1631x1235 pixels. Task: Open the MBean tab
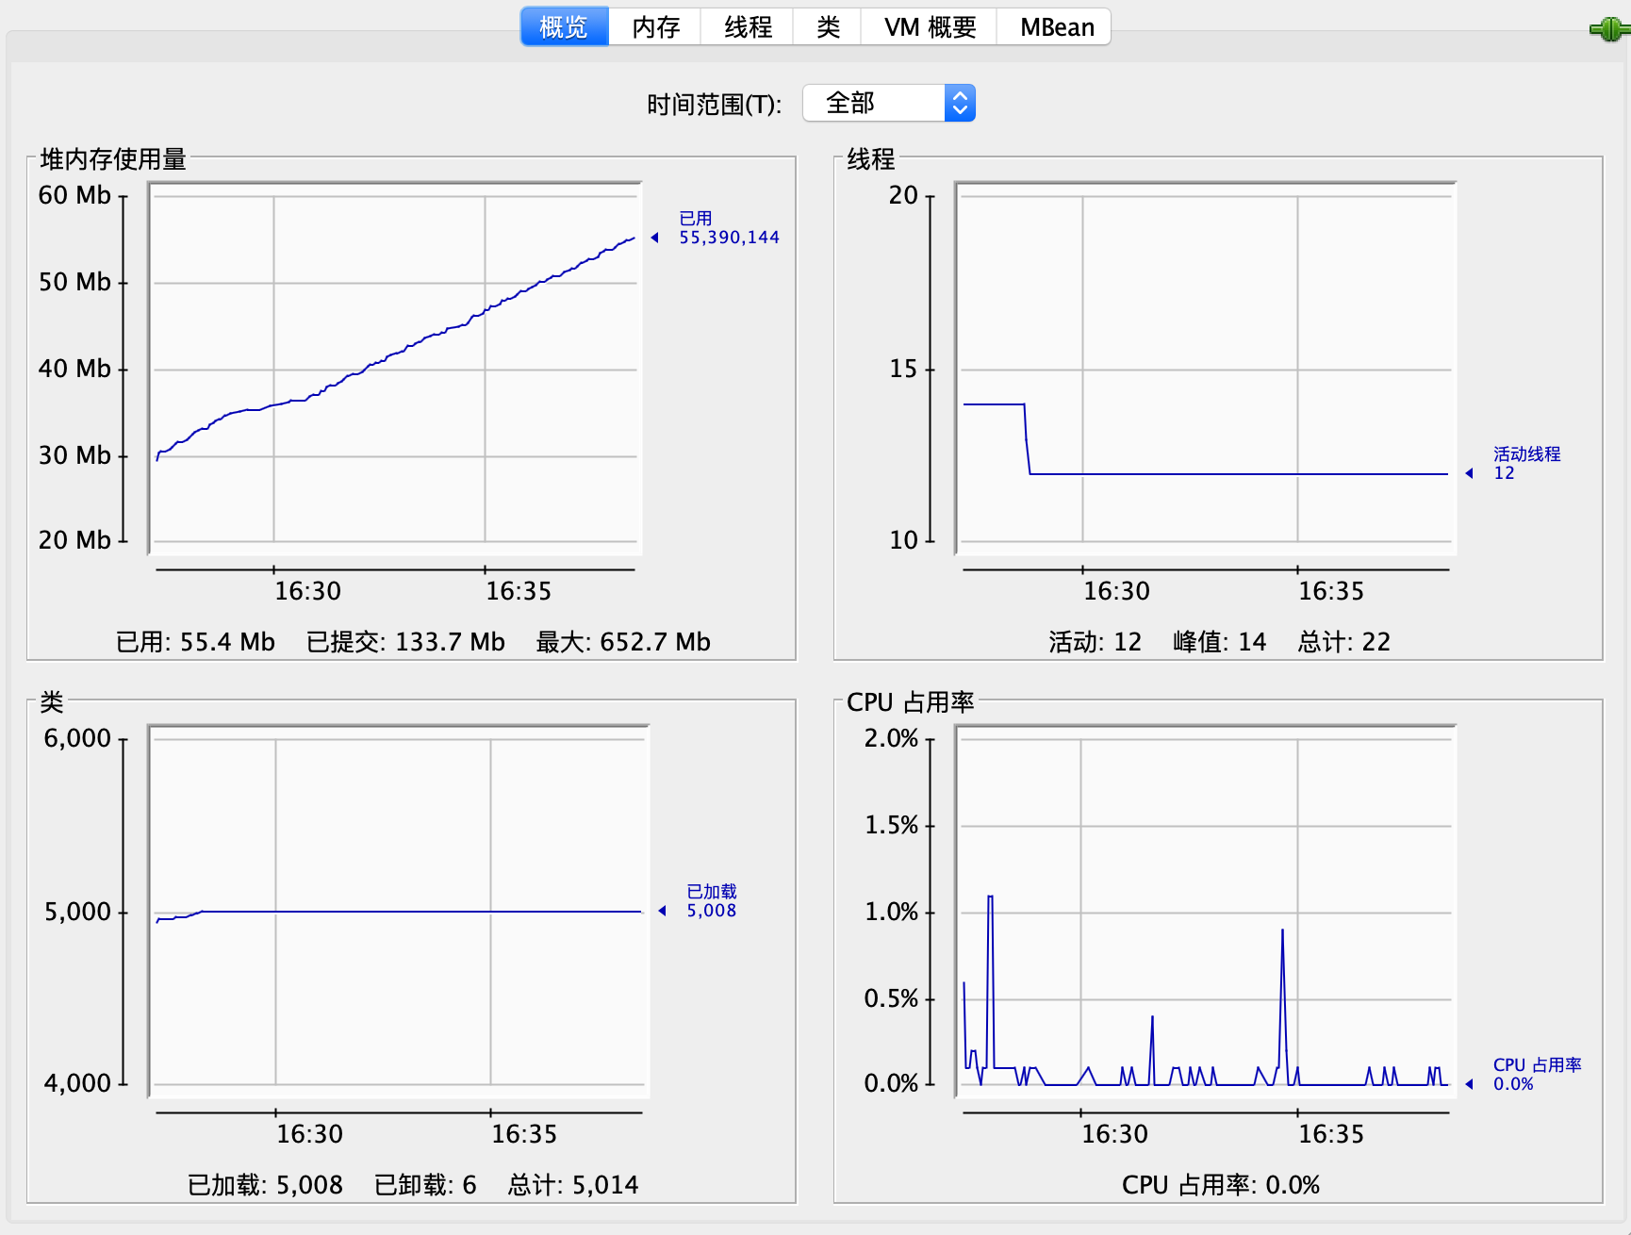[1056, 27]
